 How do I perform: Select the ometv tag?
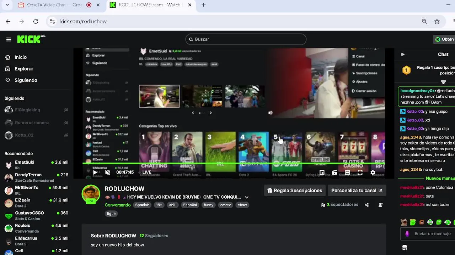[x=225, y=205]
